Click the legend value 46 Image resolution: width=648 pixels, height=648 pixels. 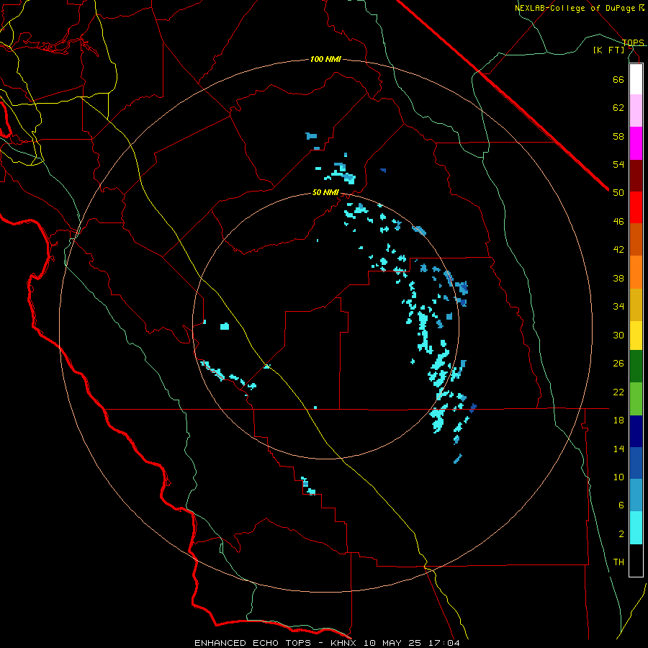click(x=618, y=222)
